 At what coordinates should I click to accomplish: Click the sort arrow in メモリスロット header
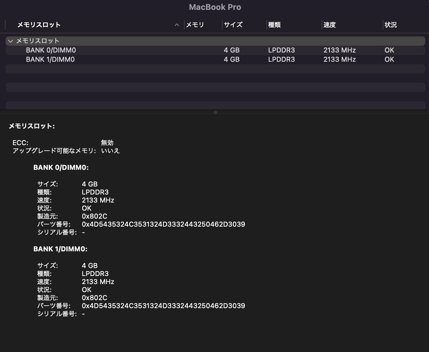tap(177, 25)
